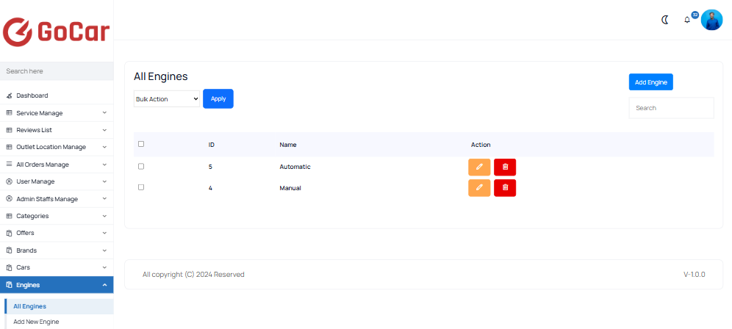
Task: Click the Cars icon in sidebar
Action: pos(9,267)
